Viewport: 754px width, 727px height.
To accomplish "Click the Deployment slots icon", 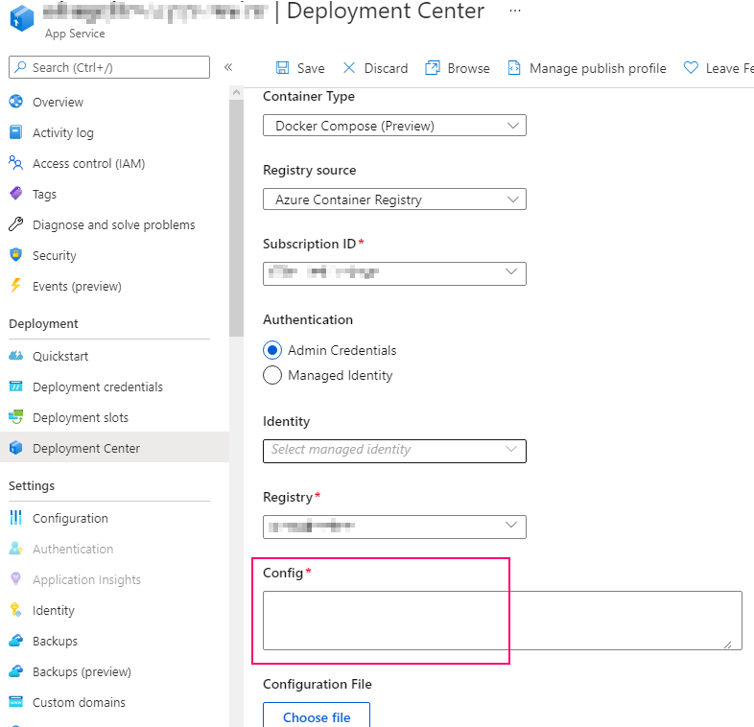I will click(x=16, y=417).
